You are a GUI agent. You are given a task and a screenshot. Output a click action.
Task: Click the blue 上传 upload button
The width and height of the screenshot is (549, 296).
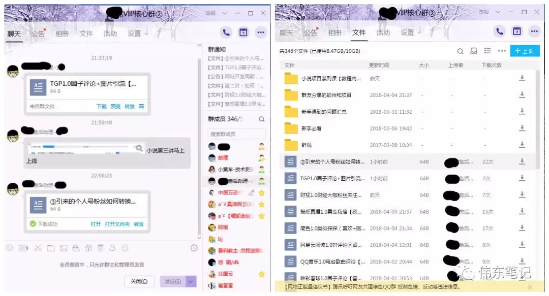tap(525, 51)
